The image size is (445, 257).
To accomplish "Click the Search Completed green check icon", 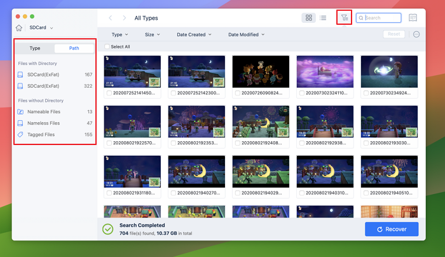I will [108, 229].
